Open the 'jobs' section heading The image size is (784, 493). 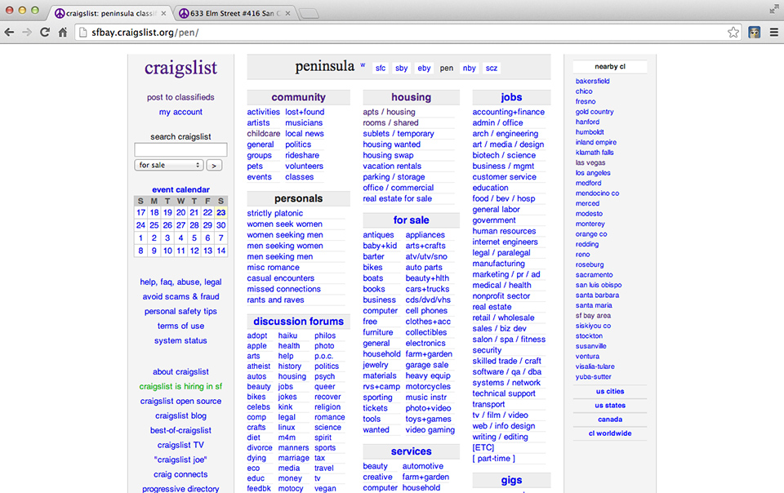click(x=511, y=97)
